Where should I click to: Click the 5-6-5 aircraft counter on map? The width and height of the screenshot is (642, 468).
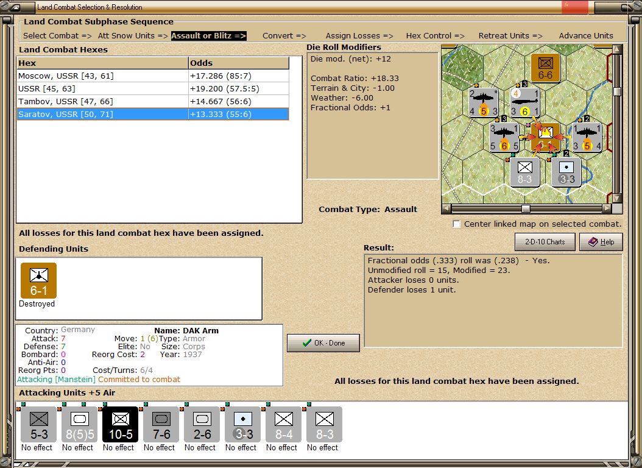(x=504, y=137)
